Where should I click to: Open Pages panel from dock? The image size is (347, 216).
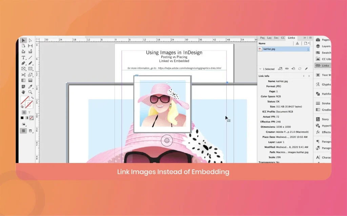(x=323, y=40)
